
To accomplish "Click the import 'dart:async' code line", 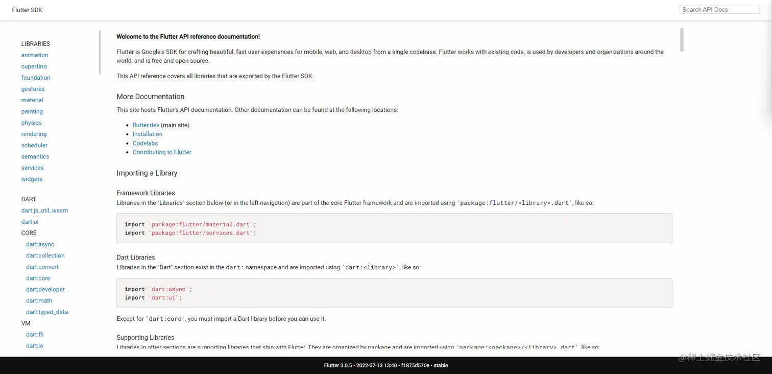I will click(158, 289).
